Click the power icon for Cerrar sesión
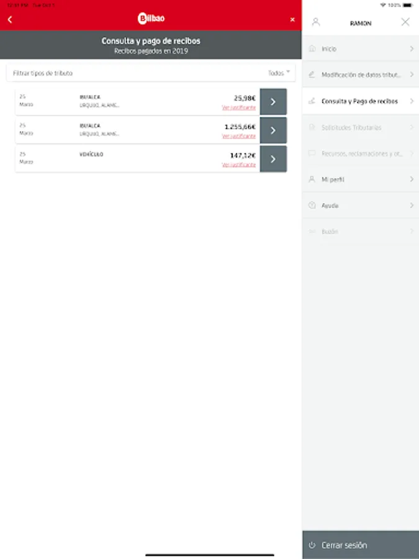Viewport: 419px width, 559px height. 312,545
